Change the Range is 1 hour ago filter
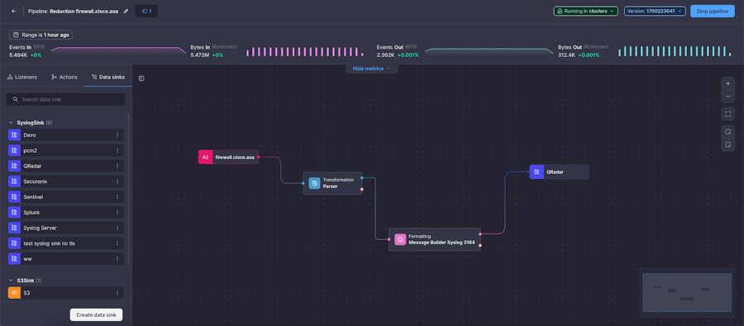The width and height of the screenshot is (744, 326). pos(41,35)
